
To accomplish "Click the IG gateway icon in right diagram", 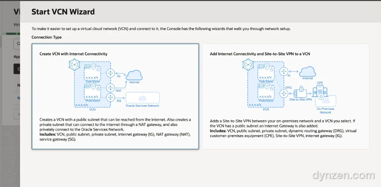I will pyautogui.click(x=284, y=72).
